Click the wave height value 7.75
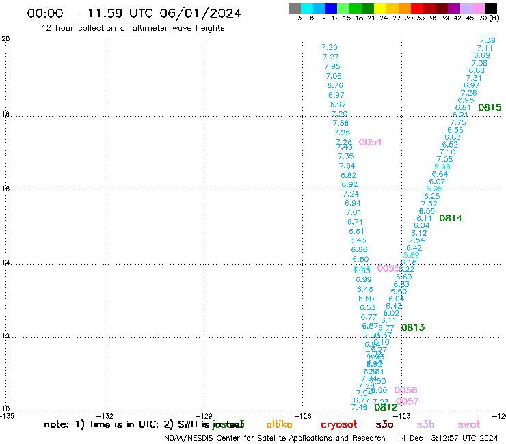Screen dimensions: 506x444 coord(458,122)
